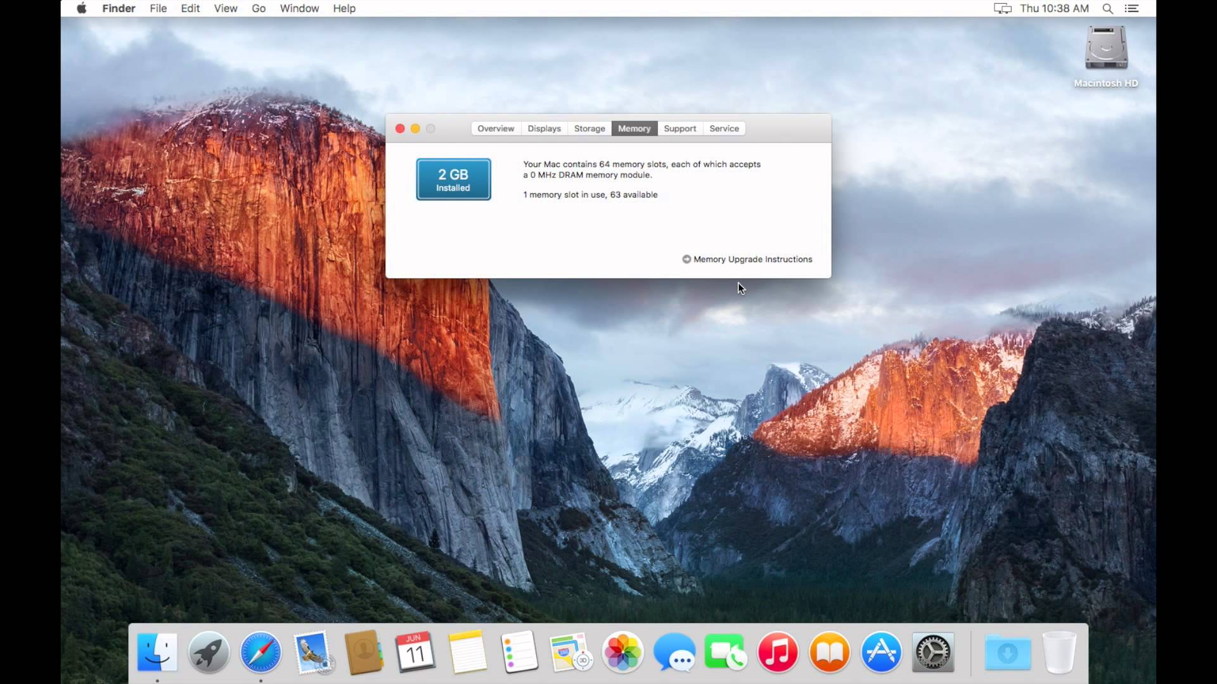Screen dimensions: 1217x684
Task: Select the Memory tab
Action: click(x=634, y=128)
